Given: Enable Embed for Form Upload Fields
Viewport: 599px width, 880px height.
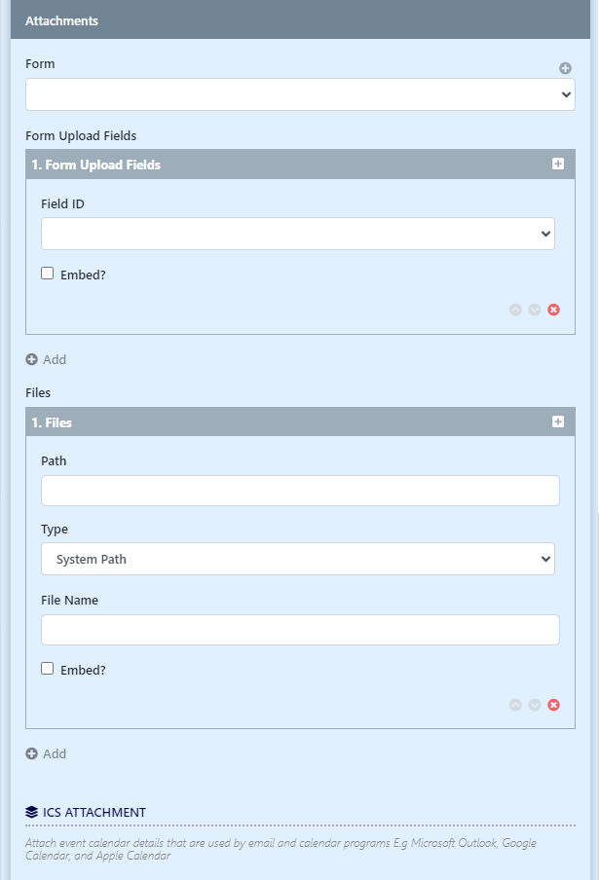Looking at the screenshot, I should (x=48, y=274).
